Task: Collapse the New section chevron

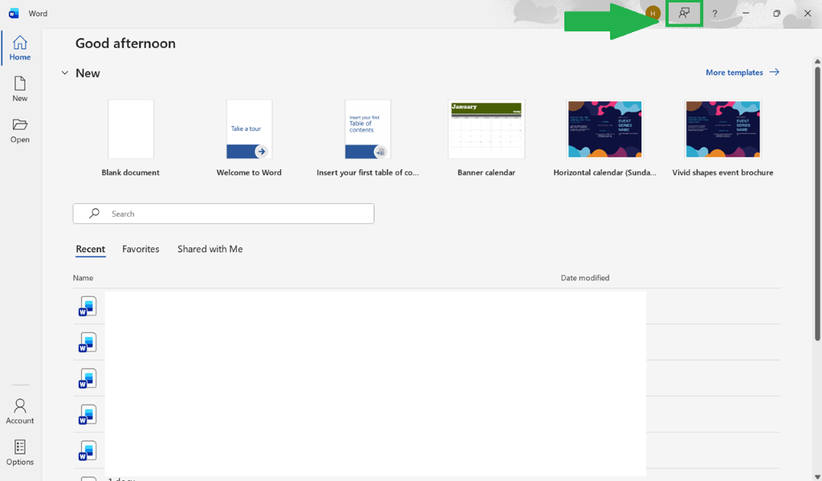Action: pos(64,73)
